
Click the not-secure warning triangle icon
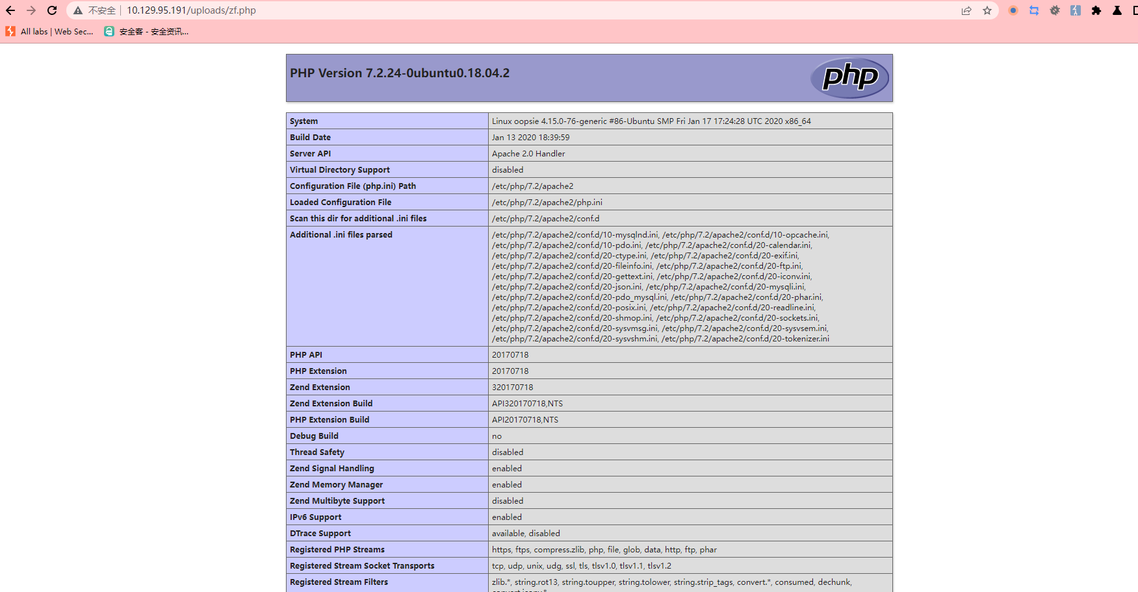pyautogui.click(x=78, y=10)
